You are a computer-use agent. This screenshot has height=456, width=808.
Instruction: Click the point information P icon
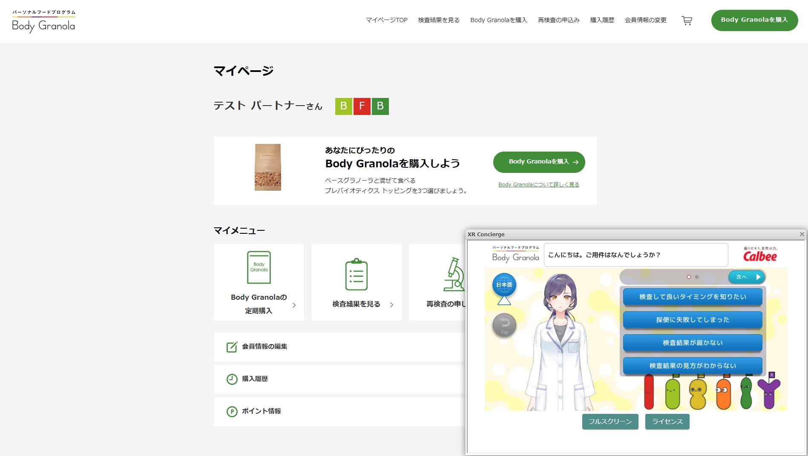pos(232,411)
